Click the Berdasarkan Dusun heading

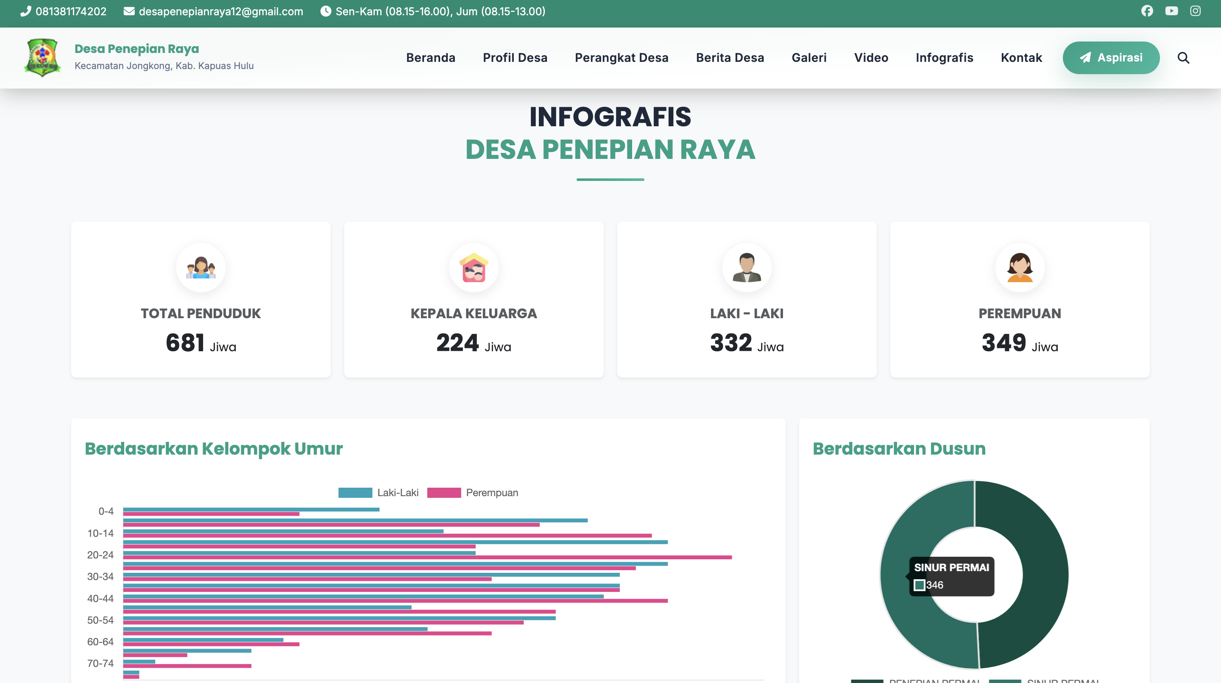coord(899,449)
